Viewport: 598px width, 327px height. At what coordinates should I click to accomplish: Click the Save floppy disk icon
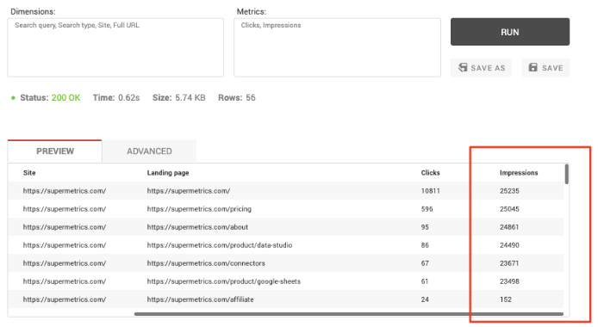(533, 67)
